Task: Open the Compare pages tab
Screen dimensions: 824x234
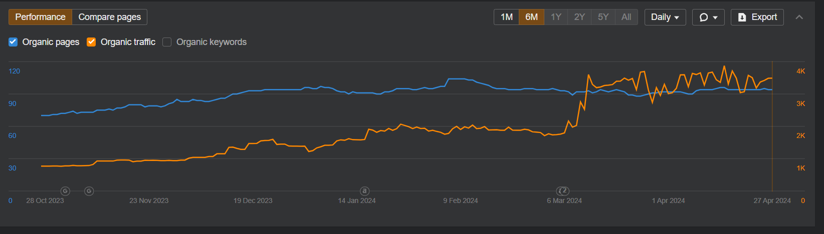Action: [x=109, y=17]
